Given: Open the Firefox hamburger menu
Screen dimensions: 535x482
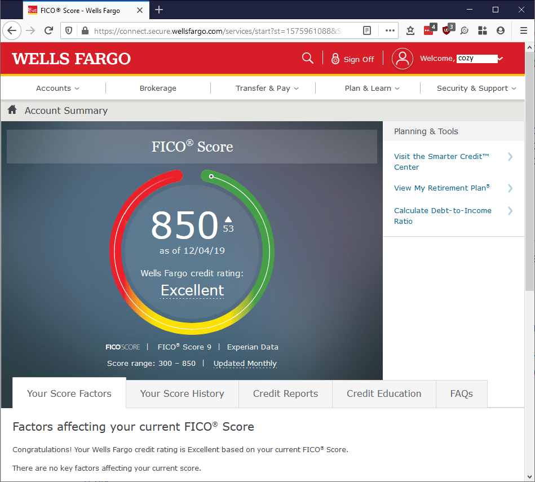Looking at the screenshot, I should (x=523, y=30).
